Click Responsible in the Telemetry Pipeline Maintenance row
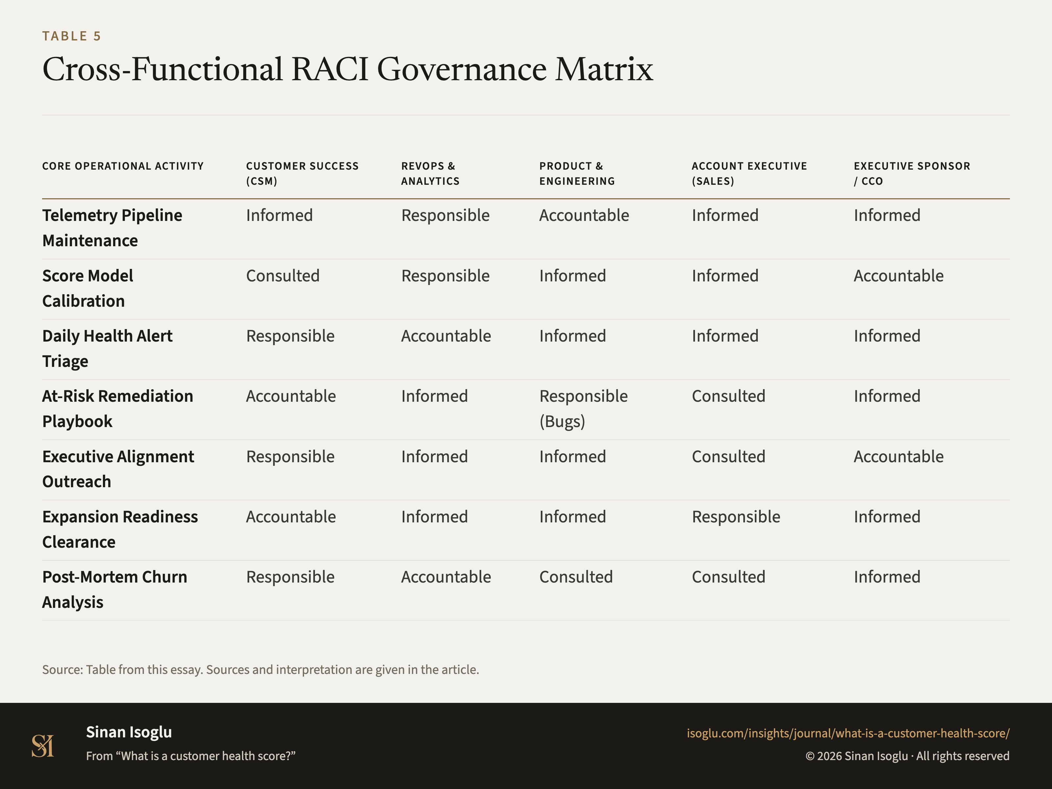This screenshot has height=789, width=1052. 445,215
